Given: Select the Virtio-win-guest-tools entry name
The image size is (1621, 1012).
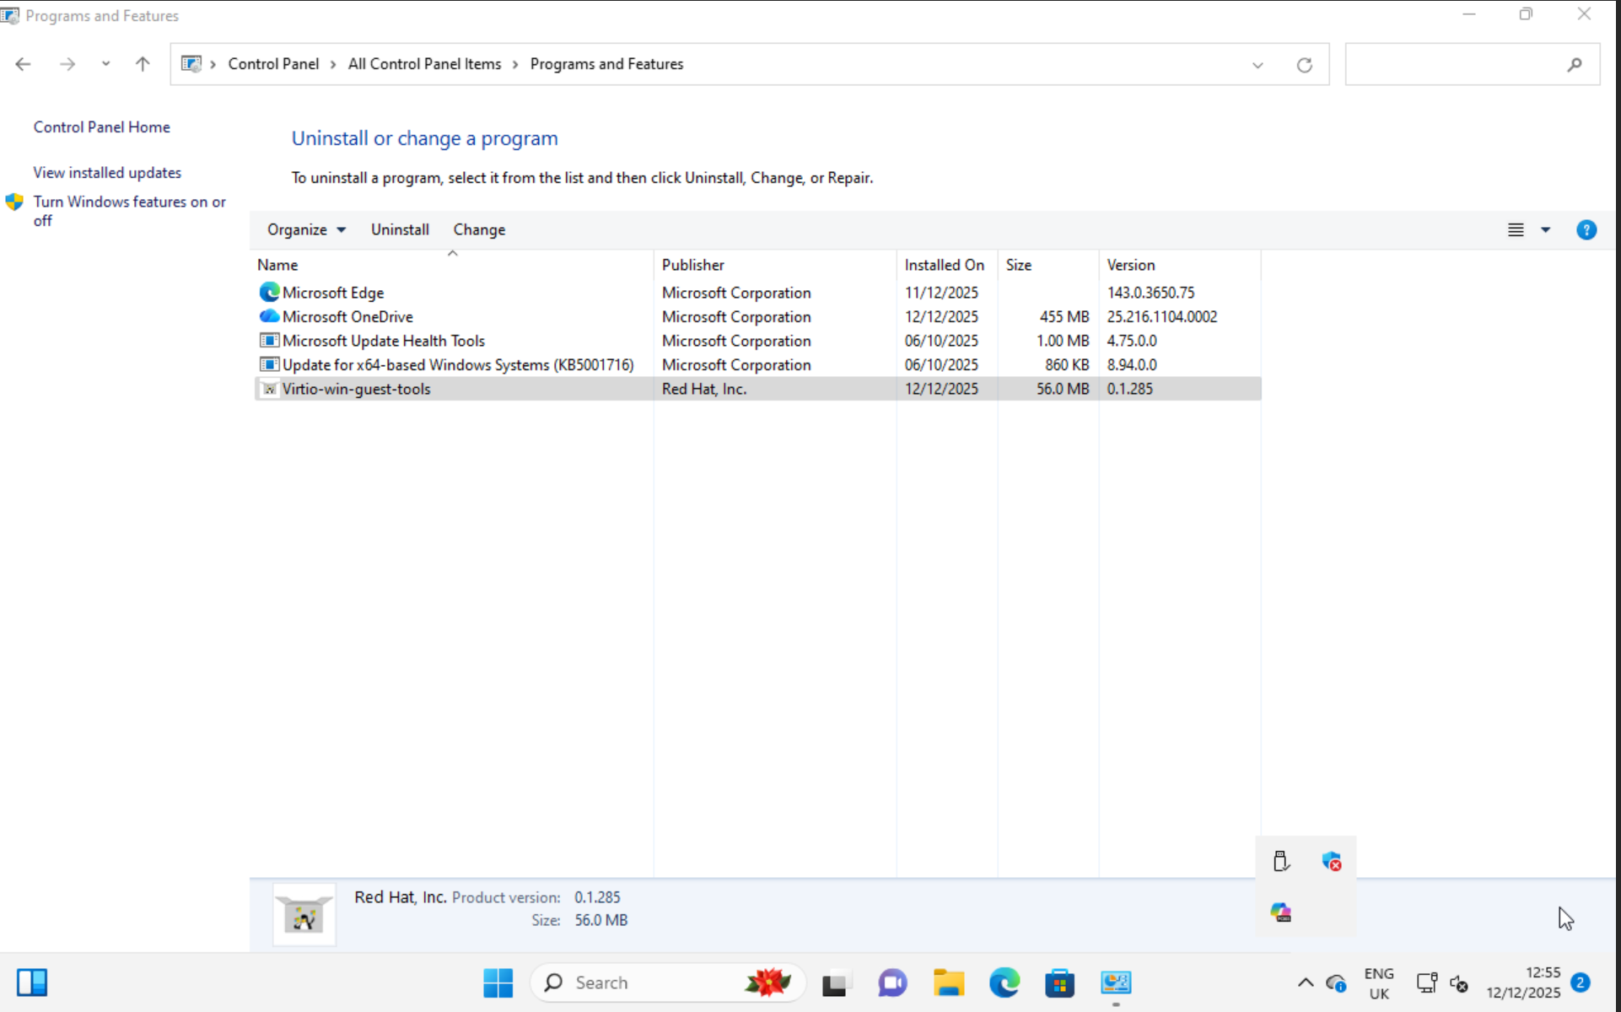Looking at the screenshot, I should (356, 389).
